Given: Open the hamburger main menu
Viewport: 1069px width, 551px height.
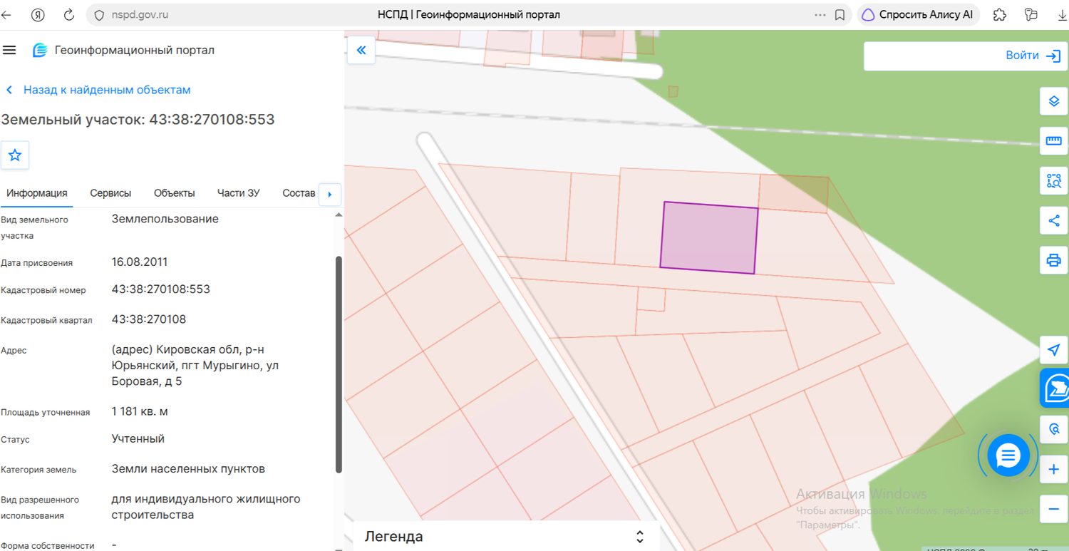Looking at the screenshot, I should 9,50.
